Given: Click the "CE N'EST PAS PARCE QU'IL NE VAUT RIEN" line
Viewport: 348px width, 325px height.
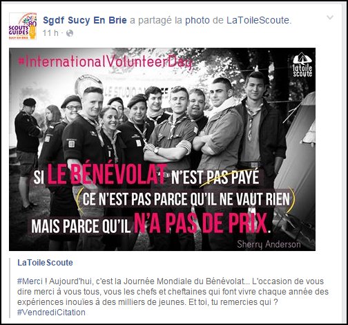Looking at the screenshot, I should click(186, 199).
